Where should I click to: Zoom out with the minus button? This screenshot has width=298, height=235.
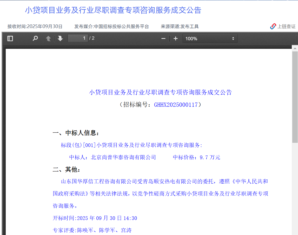tap(163, 39)
